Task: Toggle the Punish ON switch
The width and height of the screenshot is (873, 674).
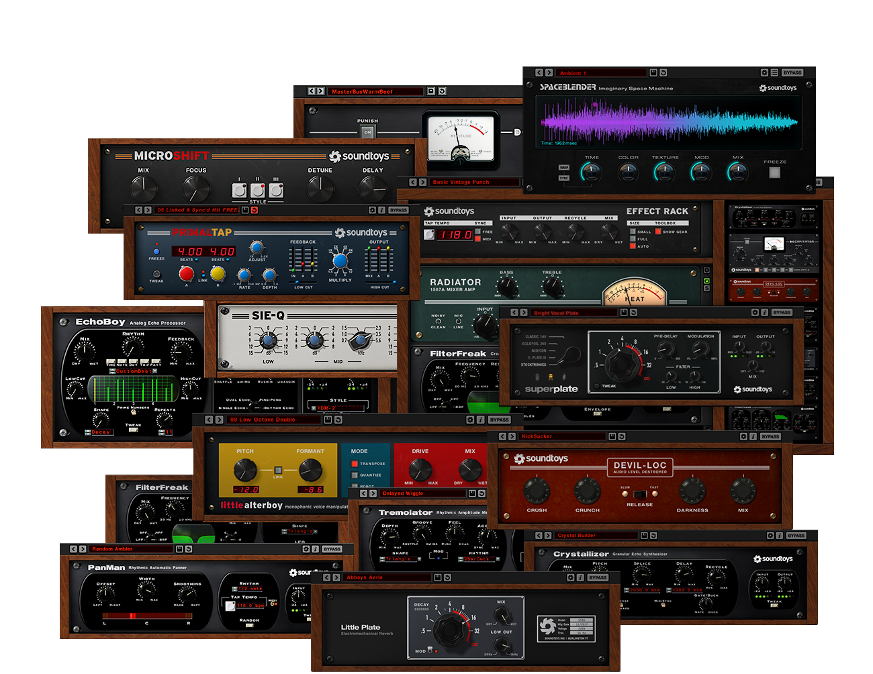Action: [x=367, y=132]
